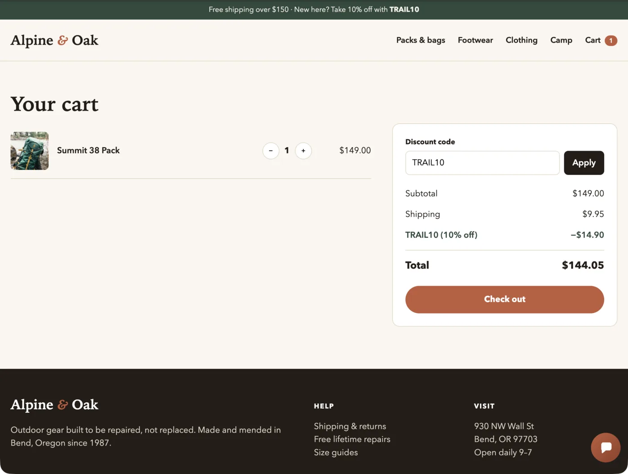Image resolution: width=628 pixels, height=474 pixels.
Task: Click the 930 NW Wall St address
Action: (504, 426)
